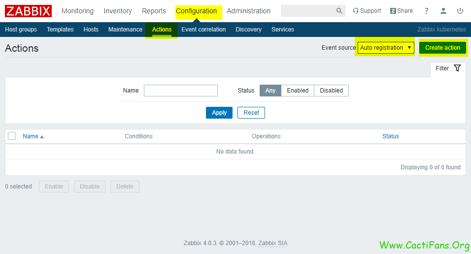Click 'Displaying 0 of 0 found' text
The height and width of the screenshot is (254, 471).
tap(431, 167)
